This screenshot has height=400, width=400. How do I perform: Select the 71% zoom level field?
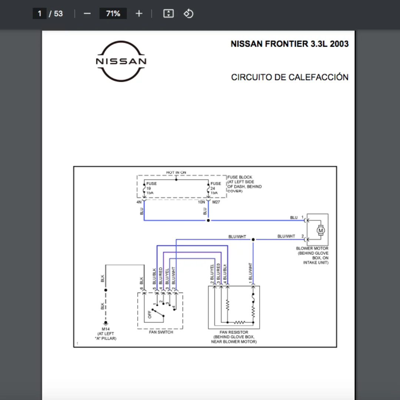pos(113,14)
